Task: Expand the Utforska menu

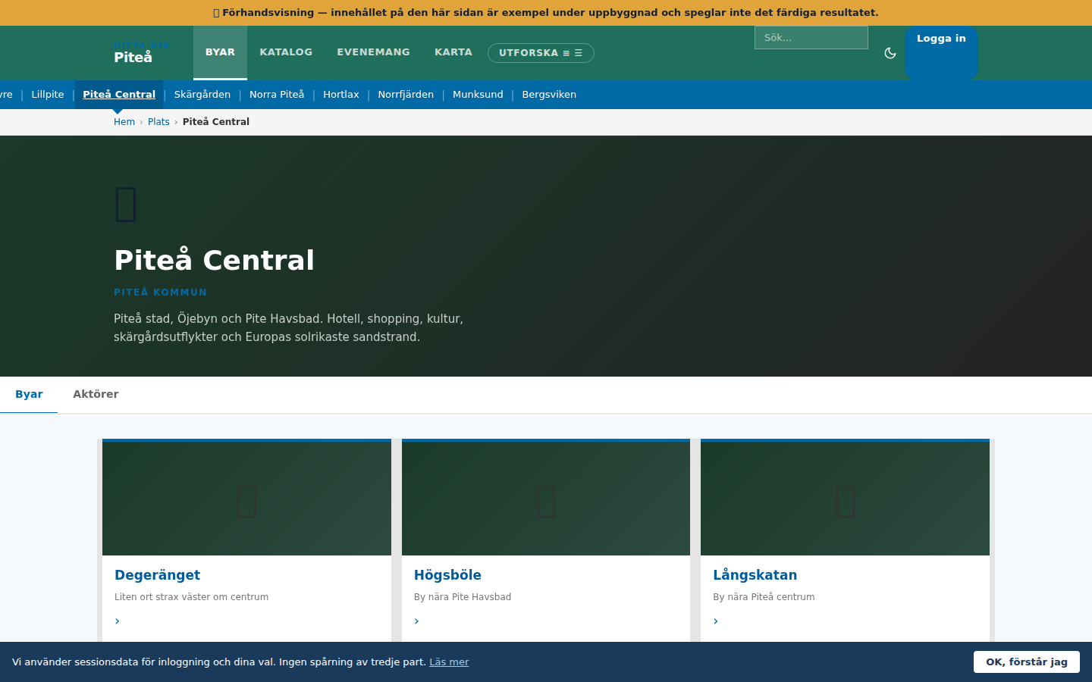Action: coord(541,53)
